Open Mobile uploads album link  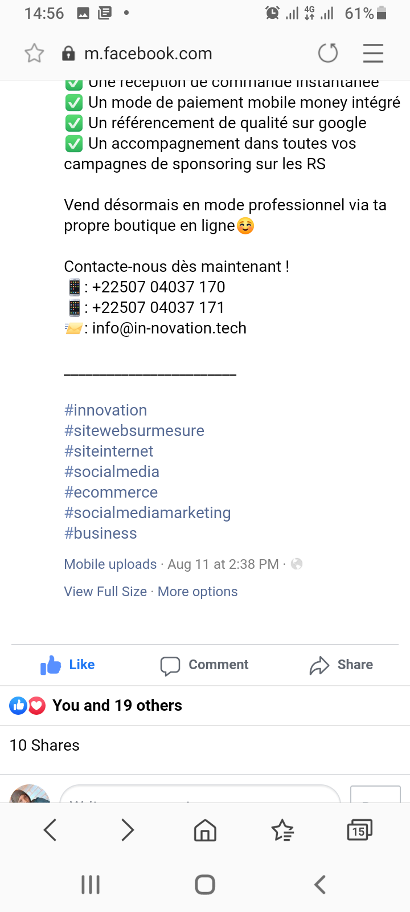[110, 564]
